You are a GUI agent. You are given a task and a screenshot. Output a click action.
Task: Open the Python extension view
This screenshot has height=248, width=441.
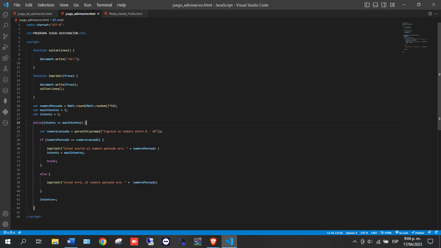(5, 112)
